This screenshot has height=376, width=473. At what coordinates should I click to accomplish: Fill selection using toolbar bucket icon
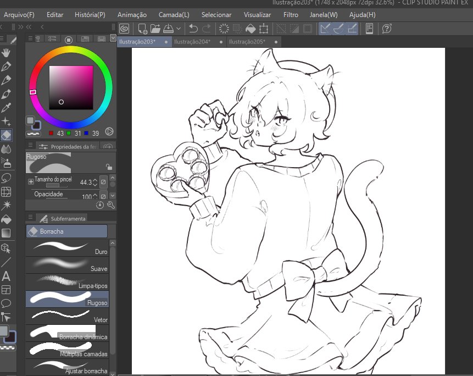point(251,29)
